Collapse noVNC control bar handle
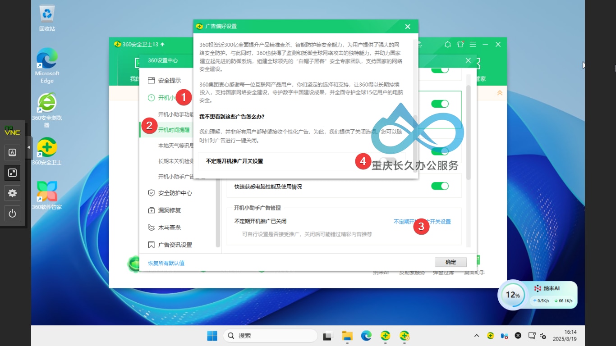Screen dimensions: 616x346 pos(29,147)
